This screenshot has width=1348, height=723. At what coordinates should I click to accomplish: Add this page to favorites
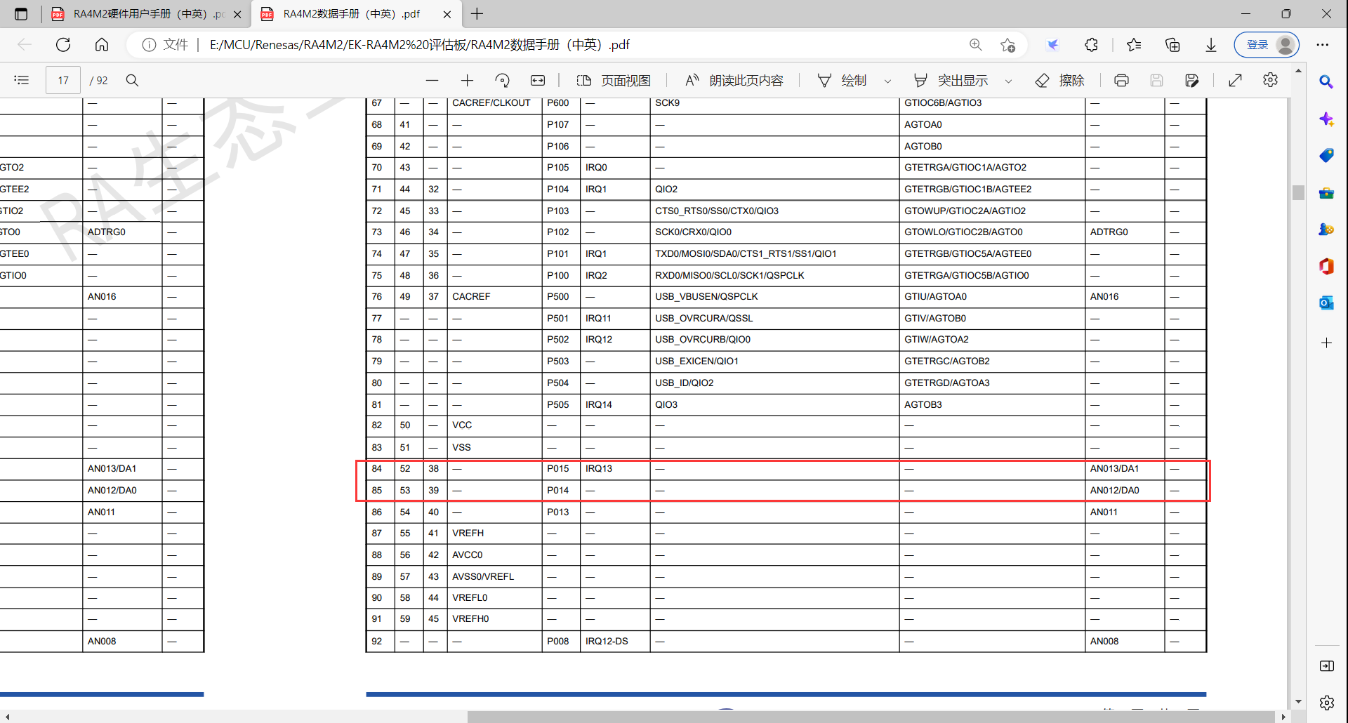(x=1007, y=45)
